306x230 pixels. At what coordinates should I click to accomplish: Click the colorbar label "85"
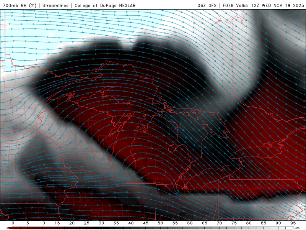tap(263, 223)
